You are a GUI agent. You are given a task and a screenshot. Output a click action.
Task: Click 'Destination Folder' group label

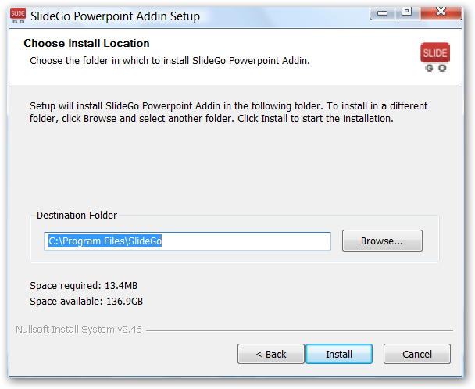77,215
